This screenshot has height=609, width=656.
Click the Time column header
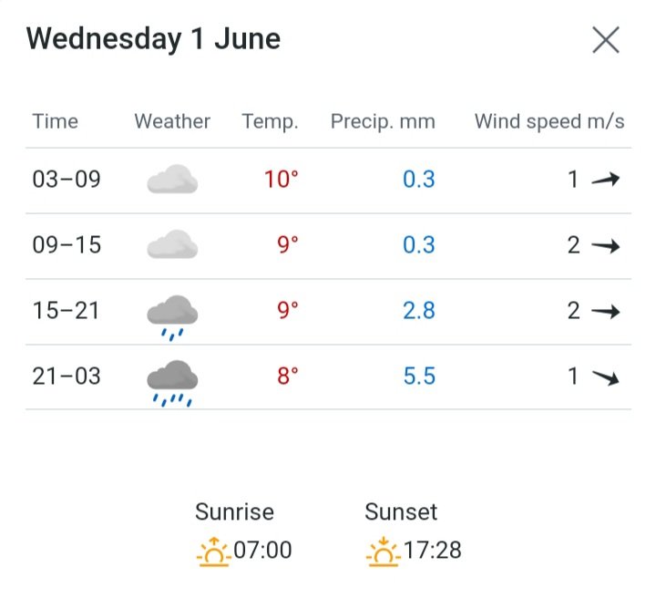pos(55,121)
